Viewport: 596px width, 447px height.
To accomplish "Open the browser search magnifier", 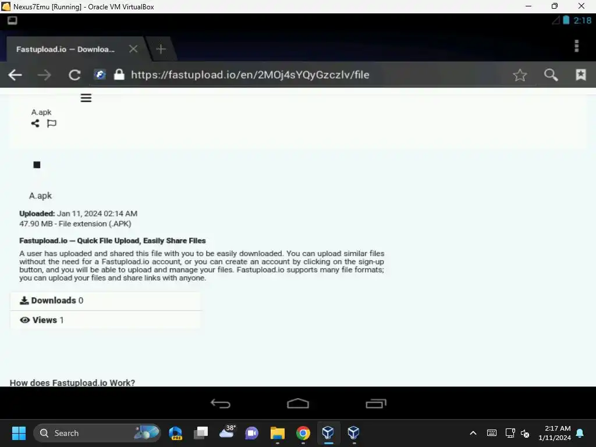I will (x=551, y=75).
